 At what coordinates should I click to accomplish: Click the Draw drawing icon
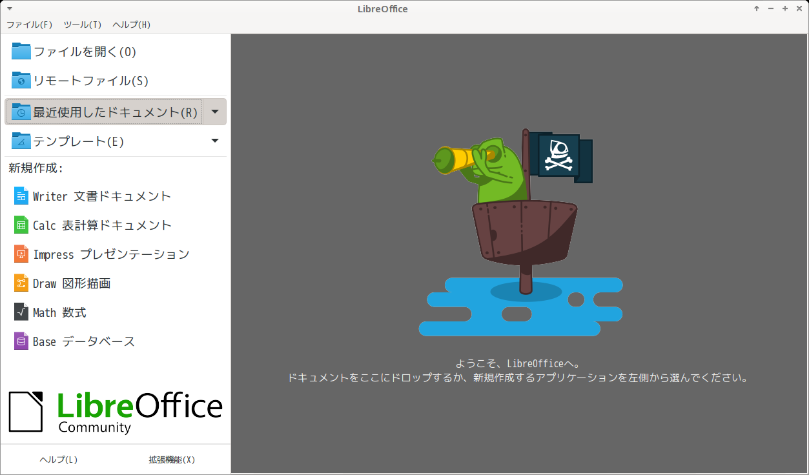pyautogui.click(x=21, y=283)
